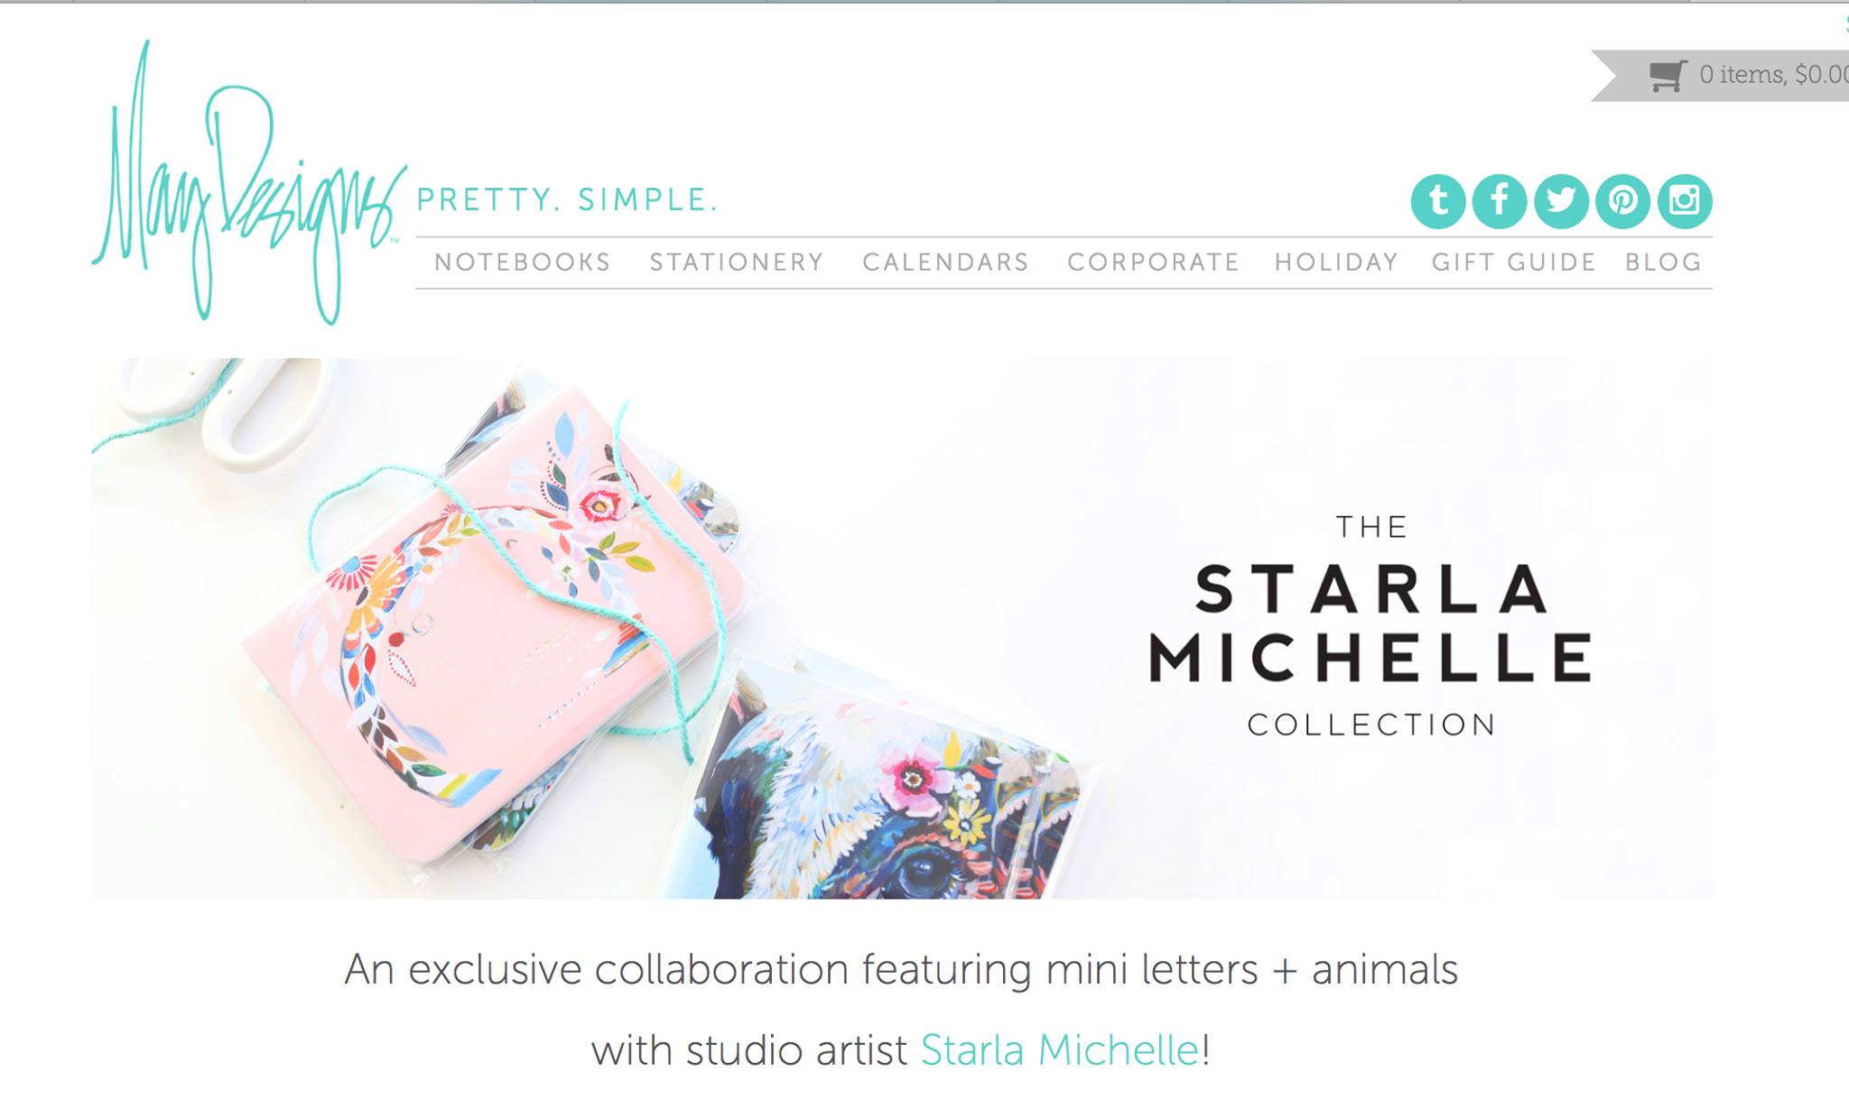Click the Starla Michelle Collection banner title
Image resolution: width=1849 pixels, height=1118 pixels.
(x=1370, y=626)
